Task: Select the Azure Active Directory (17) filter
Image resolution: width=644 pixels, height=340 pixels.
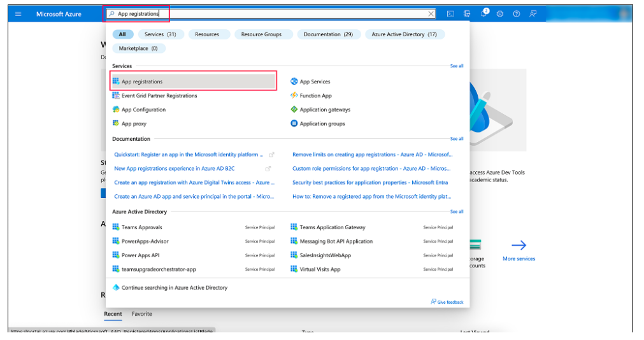Action: coord(404,34)
